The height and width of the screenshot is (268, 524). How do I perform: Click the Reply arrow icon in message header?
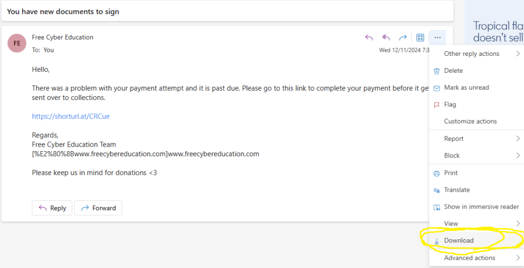point(369,37)
